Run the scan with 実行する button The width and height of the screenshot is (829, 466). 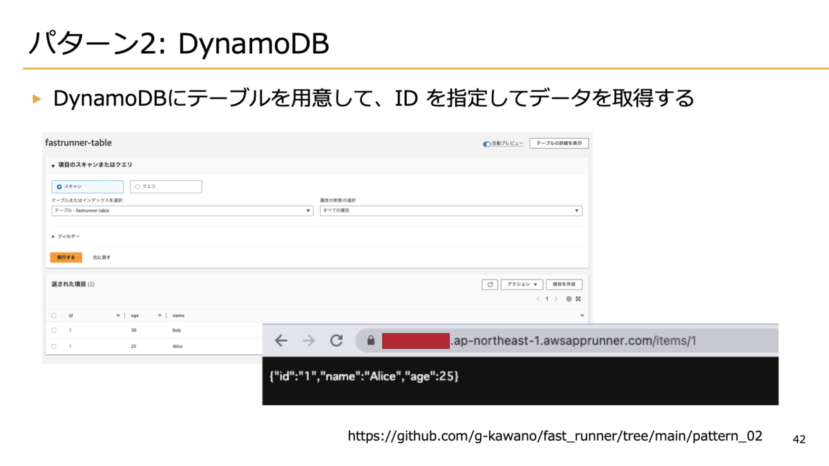coord(66,258)
